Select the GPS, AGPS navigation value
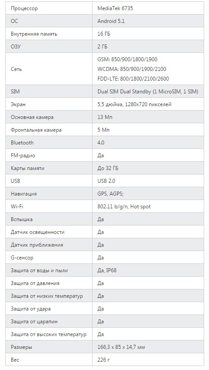 point(110,194)
